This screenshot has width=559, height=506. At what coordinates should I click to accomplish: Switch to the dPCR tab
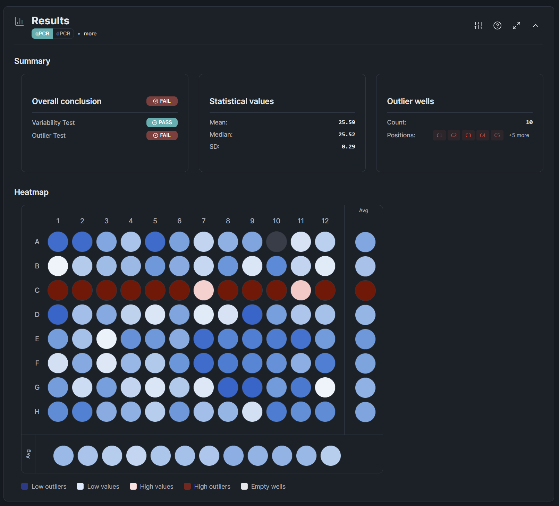63,34
